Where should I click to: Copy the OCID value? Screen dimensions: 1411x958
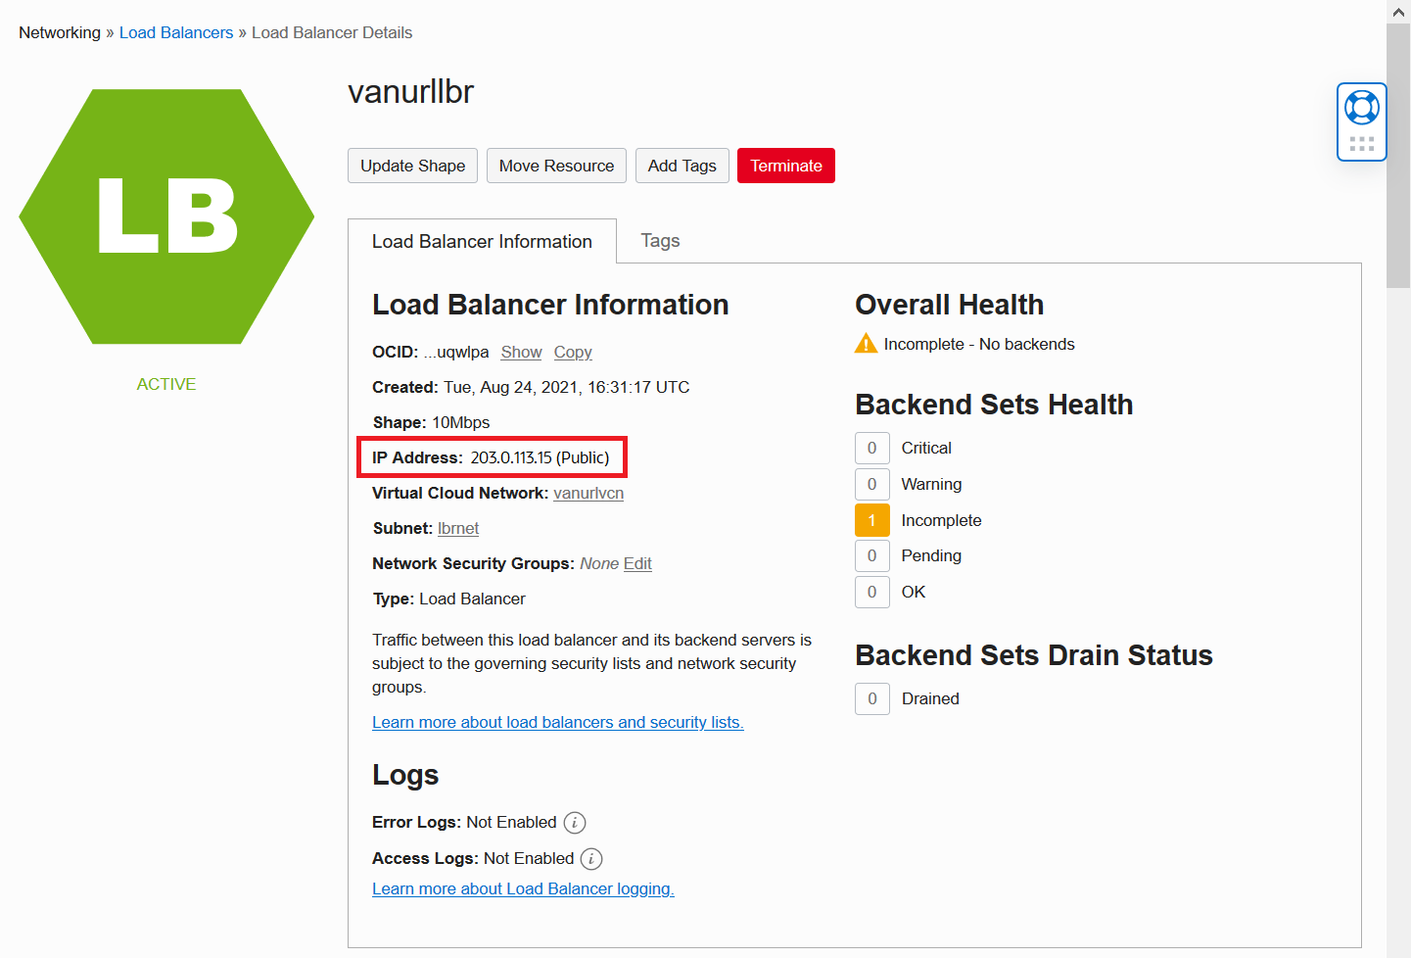[x=572, y=352]
